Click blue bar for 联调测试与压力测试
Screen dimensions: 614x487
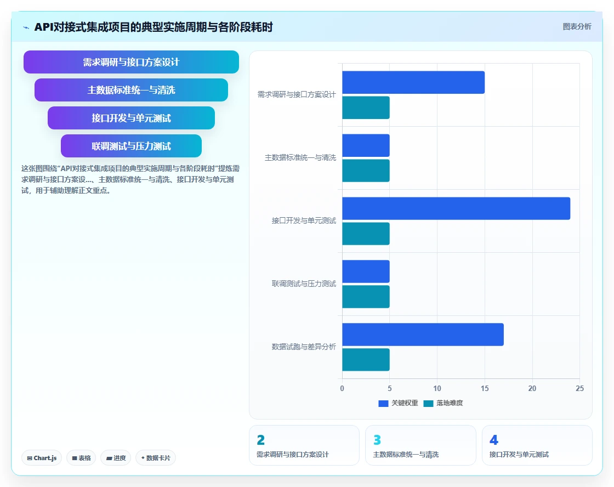click(x=366, y=271)
